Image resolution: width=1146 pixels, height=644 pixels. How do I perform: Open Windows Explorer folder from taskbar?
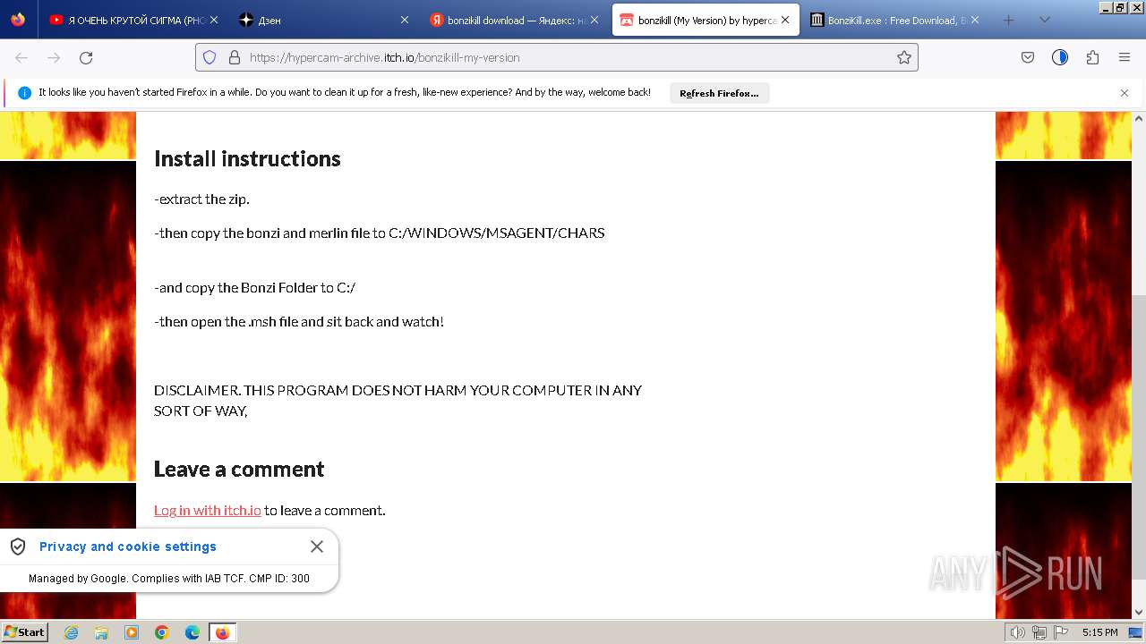(102, 632)
